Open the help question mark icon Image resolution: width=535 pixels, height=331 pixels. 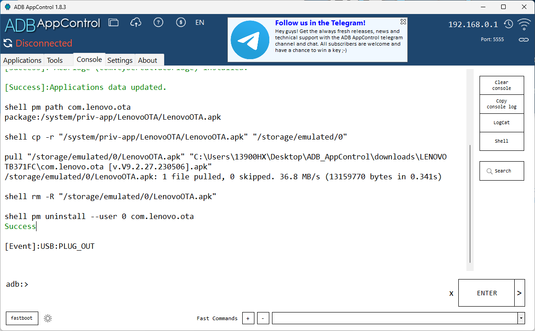point(158,23)
